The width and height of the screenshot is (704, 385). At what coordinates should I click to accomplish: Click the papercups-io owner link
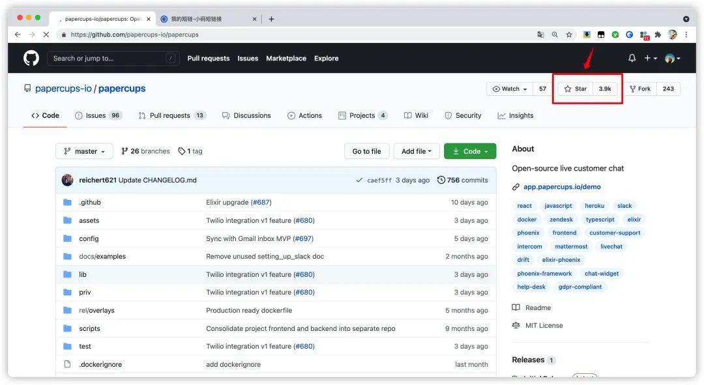click(x=63, y=89)
